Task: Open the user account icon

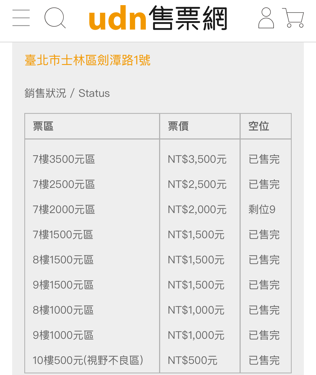Action: point(266,18)
